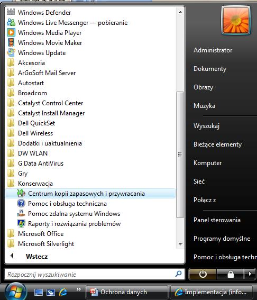This screenshot has width=257, height=300.
Task: Open Pomoc zdalna systemu Windows icon
Action: (x=21, y=213)
